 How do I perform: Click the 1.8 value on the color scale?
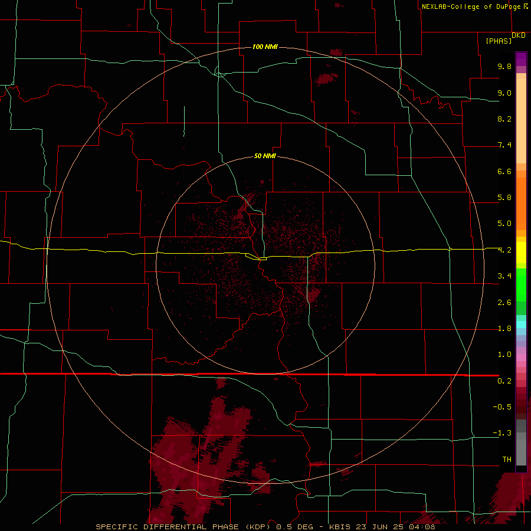pos(504,329)
